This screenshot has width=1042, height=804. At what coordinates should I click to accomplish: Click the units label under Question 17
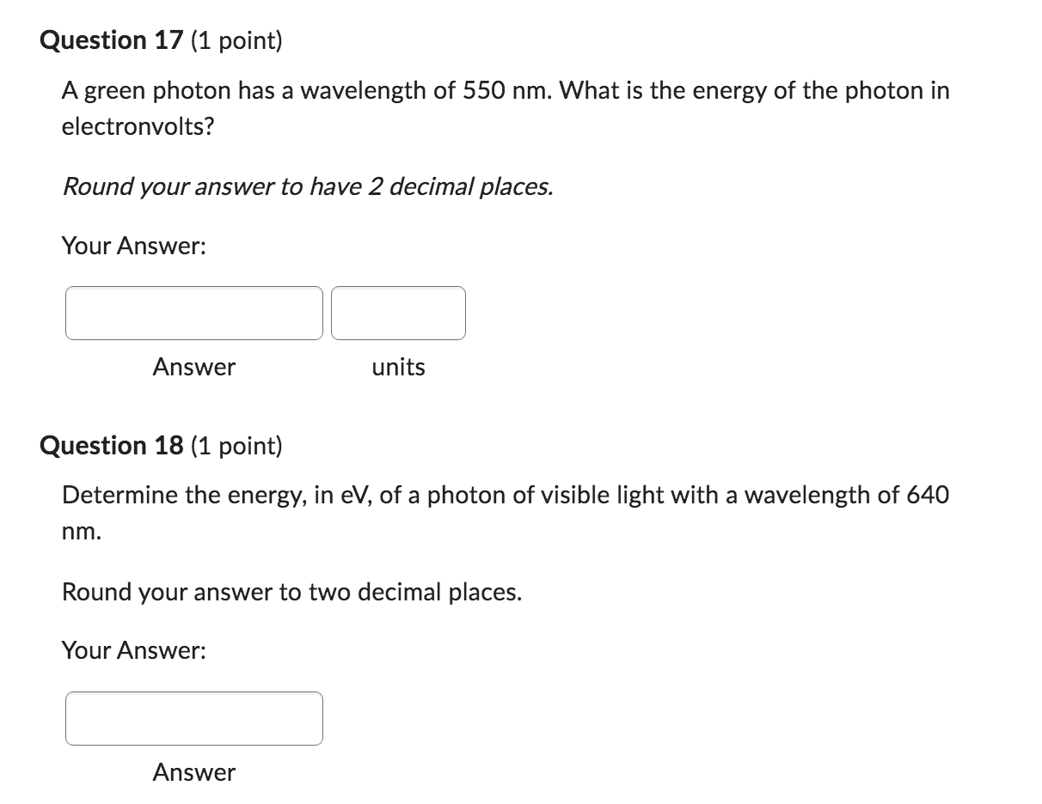pyautogui.click(x=398, y=367)
